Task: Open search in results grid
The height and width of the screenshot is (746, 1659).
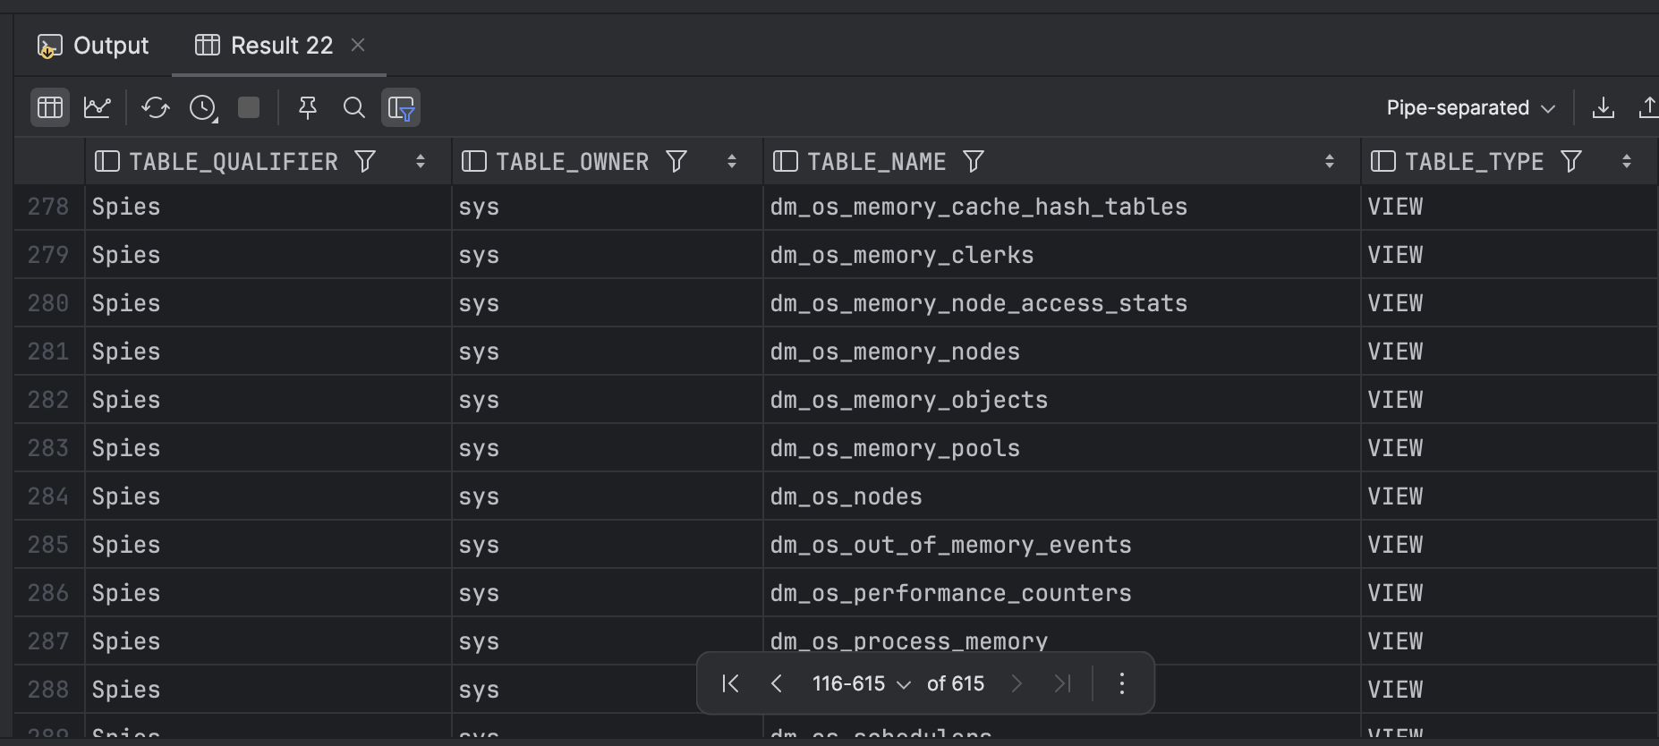Action: 354,108
